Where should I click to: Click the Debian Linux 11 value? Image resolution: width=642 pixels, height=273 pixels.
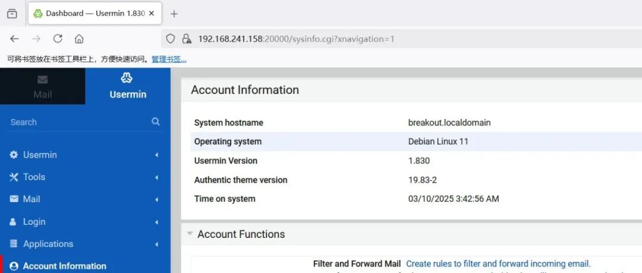[x=438, y=142]
